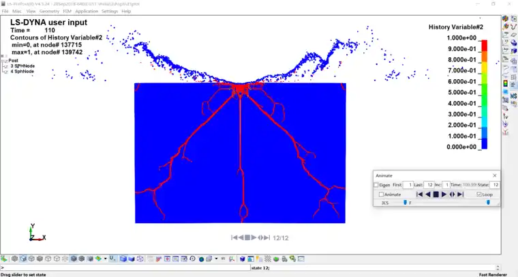Screen dimensions: 518x277
Task: Click viewport overlay play-forward button
Action: click(x=254, y=237)
